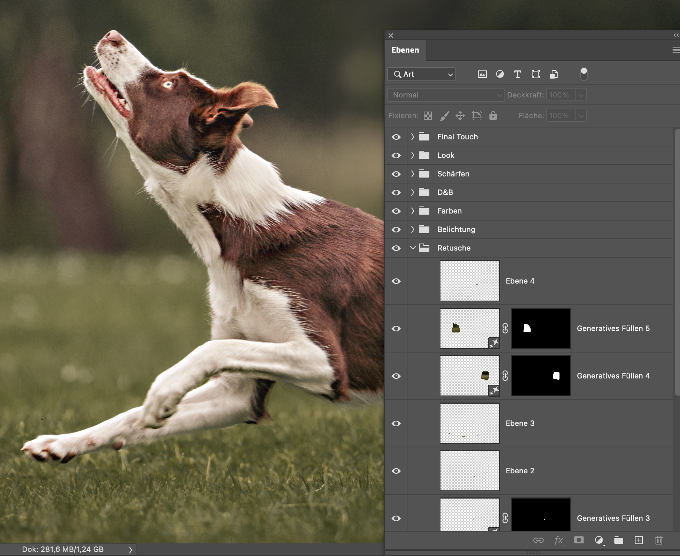Screen dimensions: 680x556
Task: Open the fx layer style menu
Action: (x=559, y=540)
